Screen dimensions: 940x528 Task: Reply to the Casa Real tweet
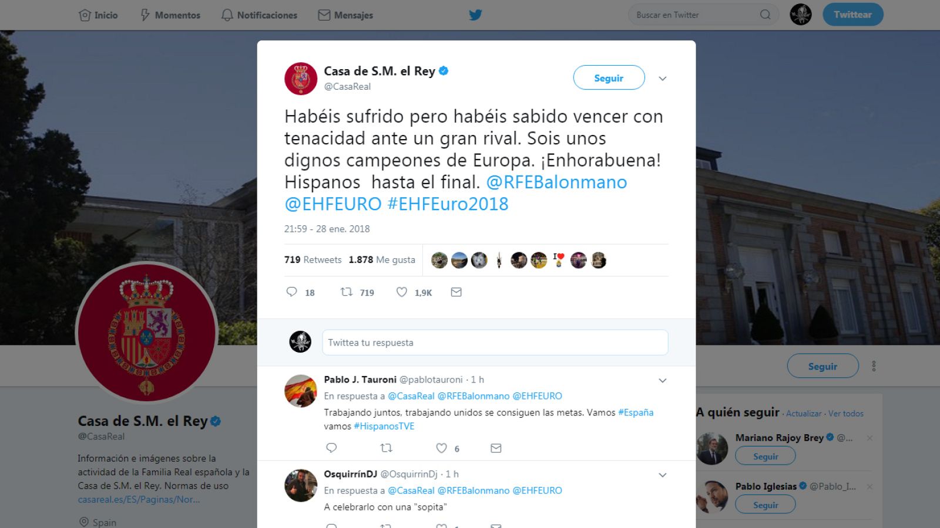(x=291, y=292)
